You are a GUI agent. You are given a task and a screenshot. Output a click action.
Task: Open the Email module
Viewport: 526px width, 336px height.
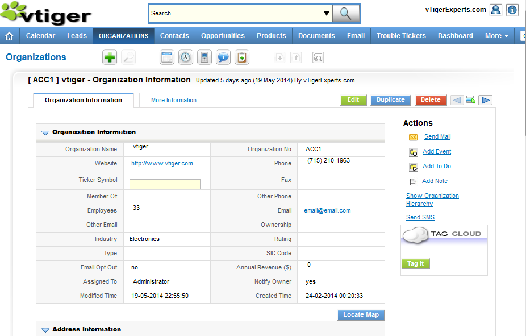[x=356, y=36]
